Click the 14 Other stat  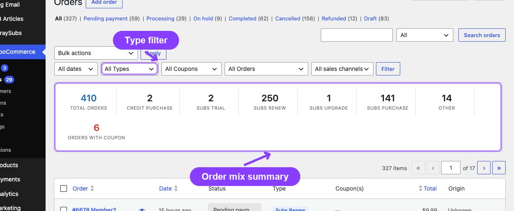pos(447,102)
